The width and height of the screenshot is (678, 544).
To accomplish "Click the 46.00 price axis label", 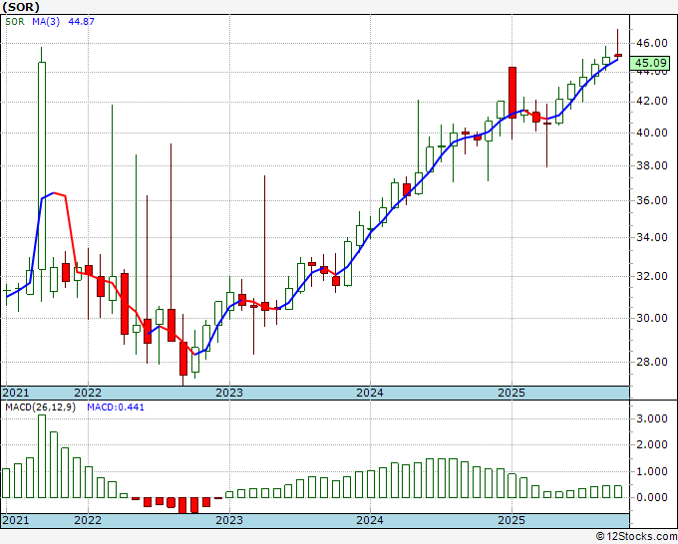I will pyautogui.click(x=652, y=43).
